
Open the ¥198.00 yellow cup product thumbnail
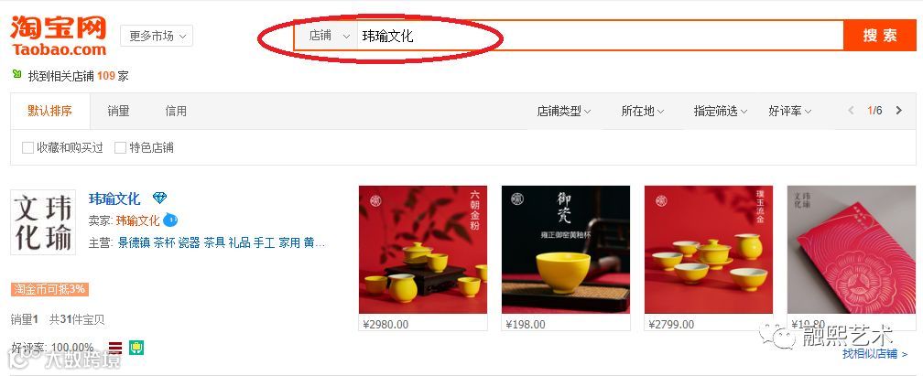coord(566,250)
